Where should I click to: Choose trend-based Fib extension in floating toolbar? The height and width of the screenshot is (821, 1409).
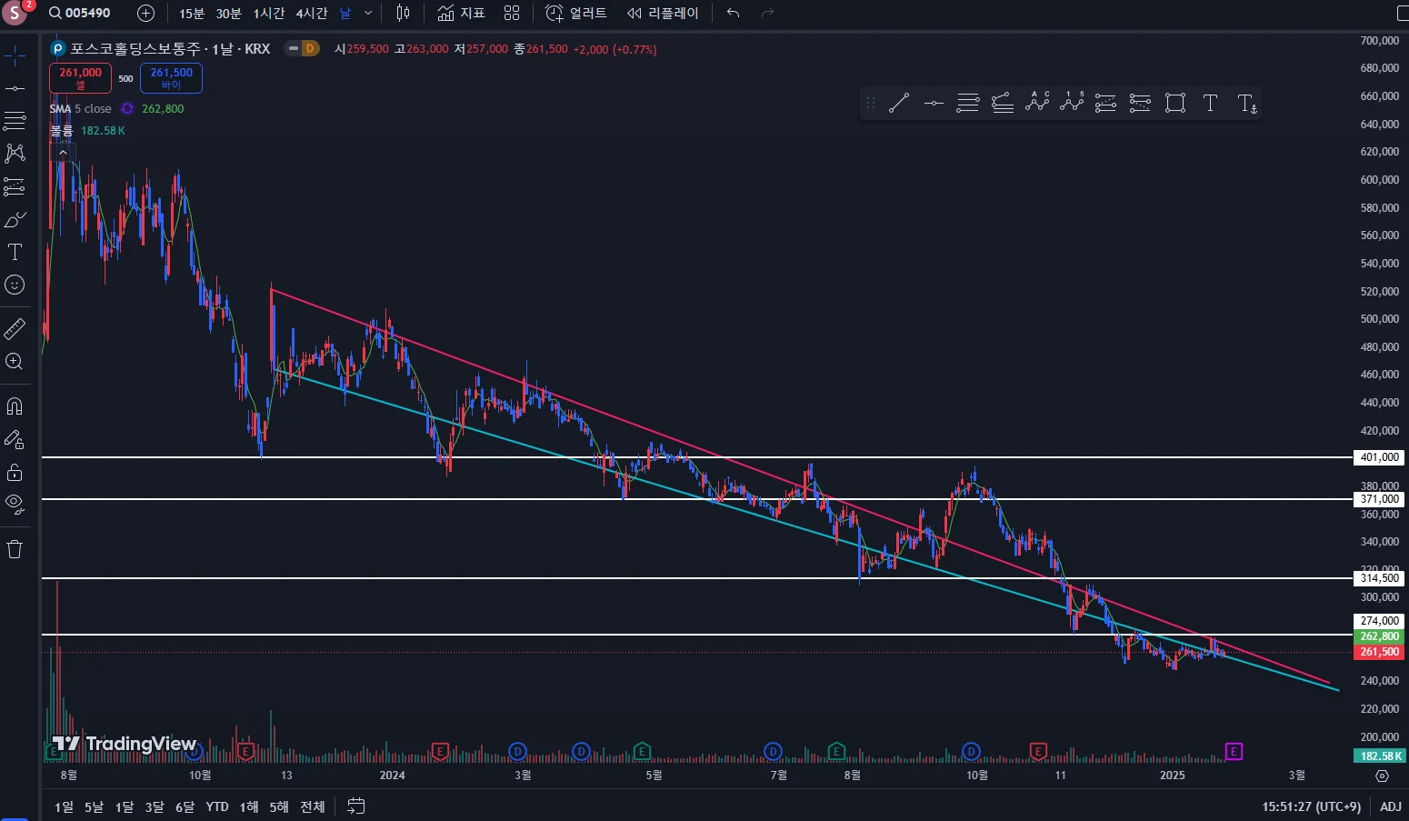coord(1003,104)
